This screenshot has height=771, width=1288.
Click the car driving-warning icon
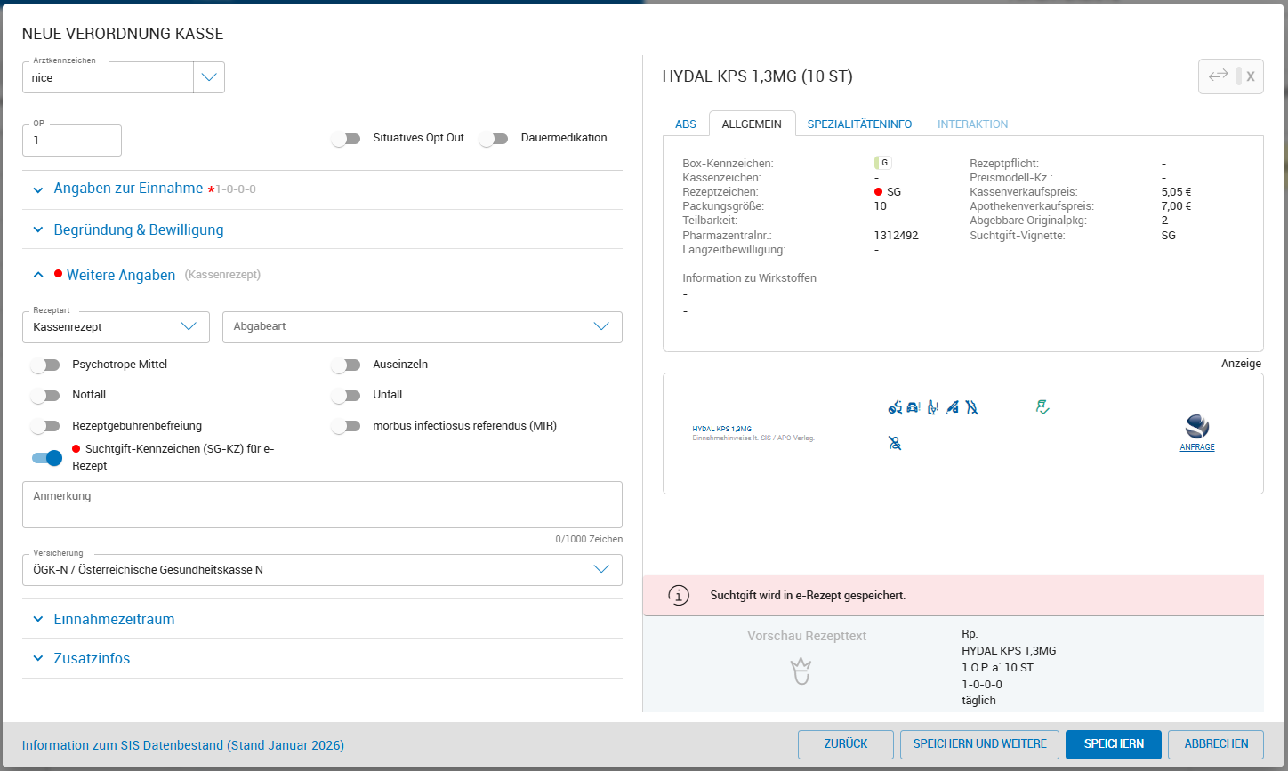click(914, 407)
